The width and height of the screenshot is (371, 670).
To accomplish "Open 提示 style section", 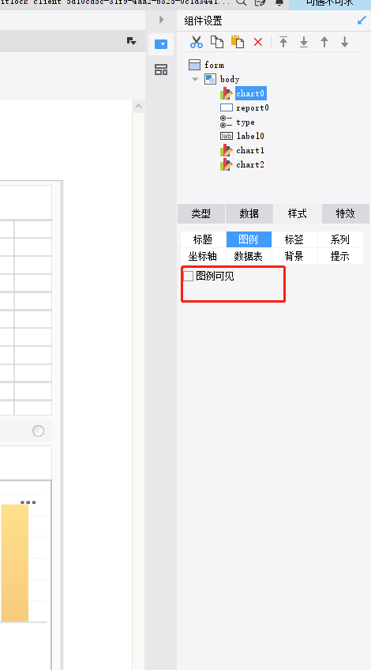I will (340, 256).
